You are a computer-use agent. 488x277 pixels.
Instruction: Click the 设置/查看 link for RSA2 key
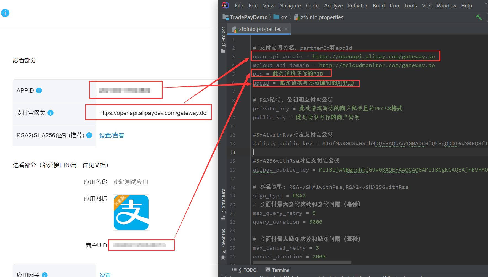tap(112, 135)
